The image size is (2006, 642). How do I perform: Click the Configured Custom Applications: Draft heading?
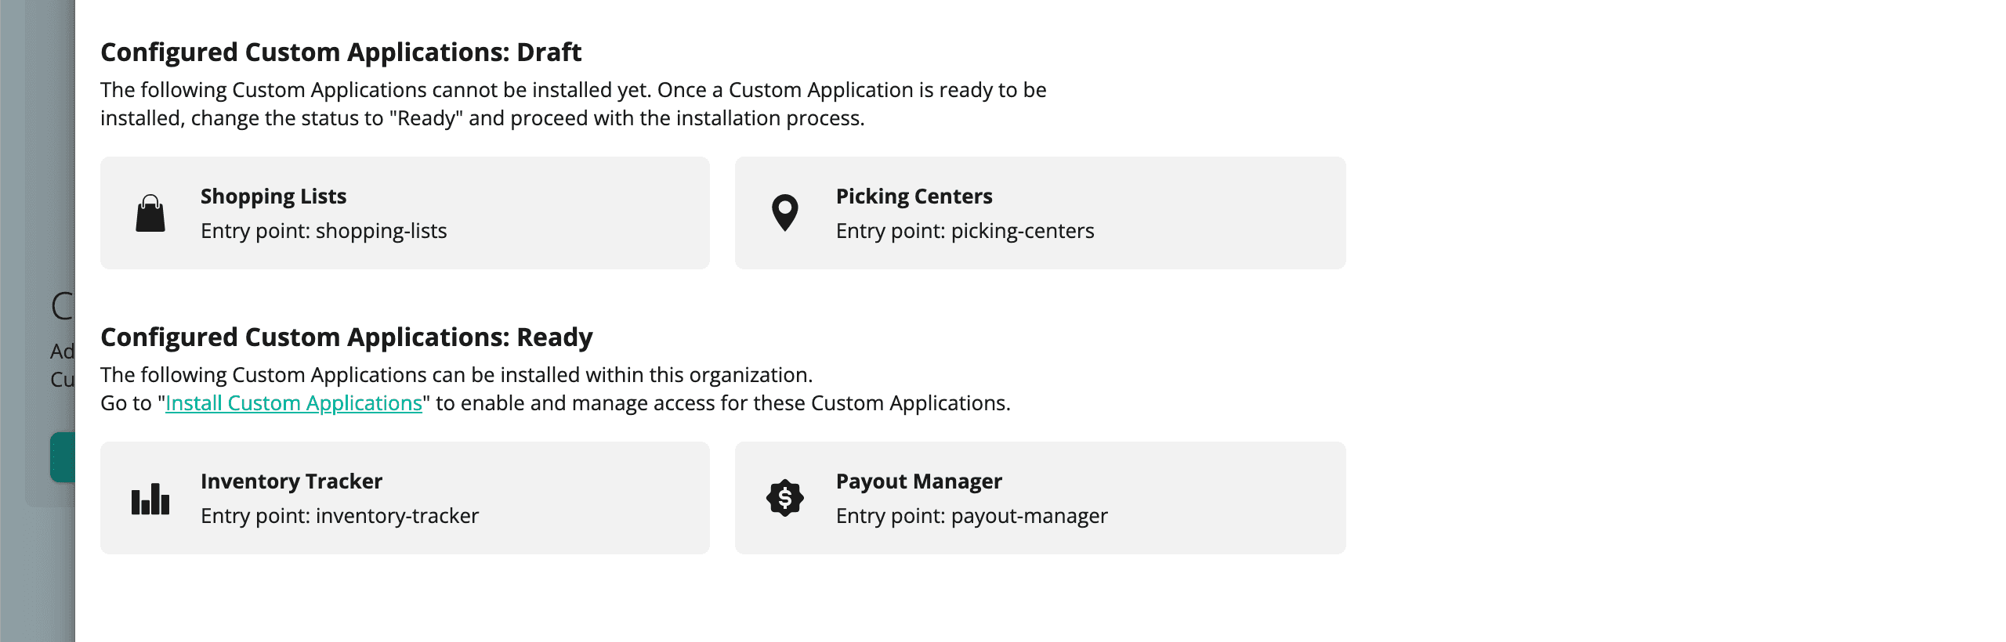[341, 52]
